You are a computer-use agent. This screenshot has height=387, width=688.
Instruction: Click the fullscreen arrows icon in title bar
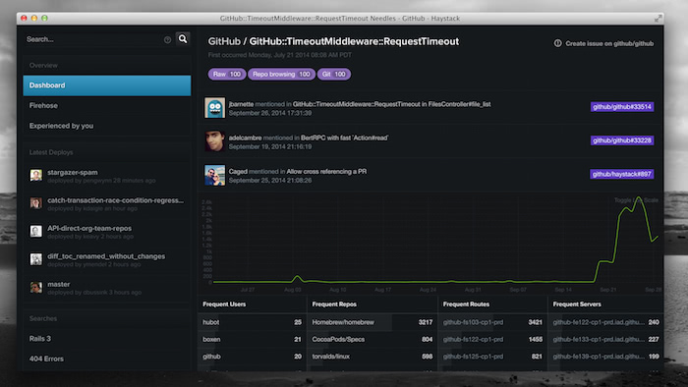click(658, 19)
